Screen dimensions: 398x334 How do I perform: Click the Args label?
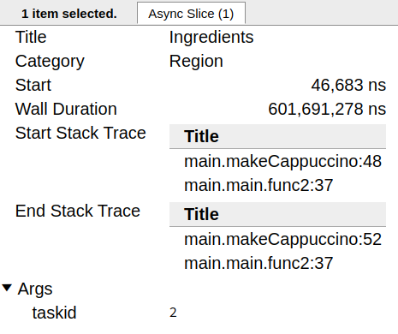[x=35, y=289]
